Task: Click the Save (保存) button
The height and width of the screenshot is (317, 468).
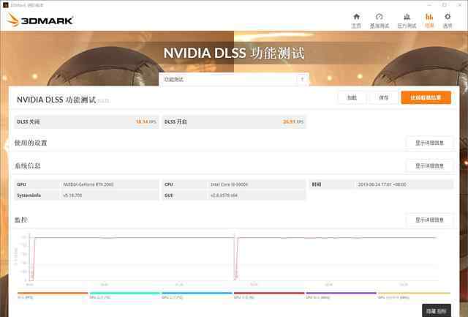Action: tap(383, 97)
